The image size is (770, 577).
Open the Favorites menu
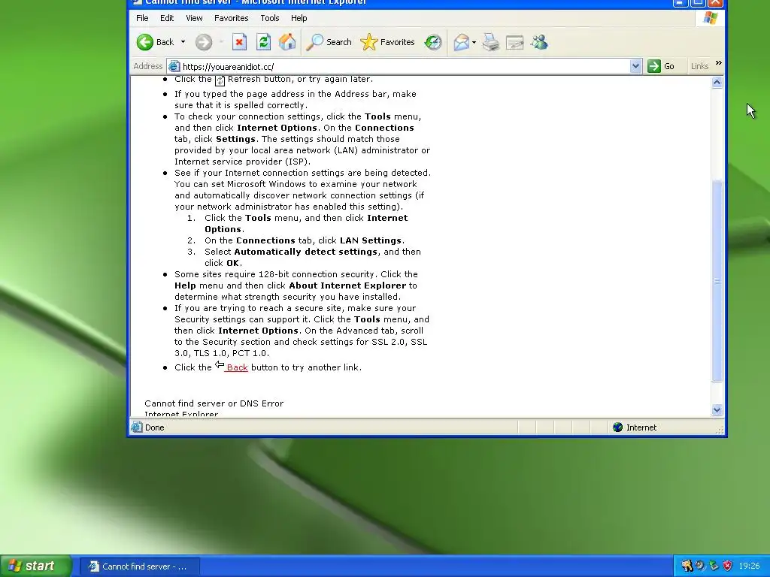pyautogui.click(x=232, y=18)
